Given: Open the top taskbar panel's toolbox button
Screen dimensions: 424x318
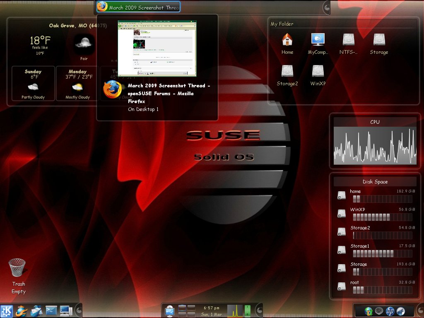Looking at the screenshot, I should 327,7.
